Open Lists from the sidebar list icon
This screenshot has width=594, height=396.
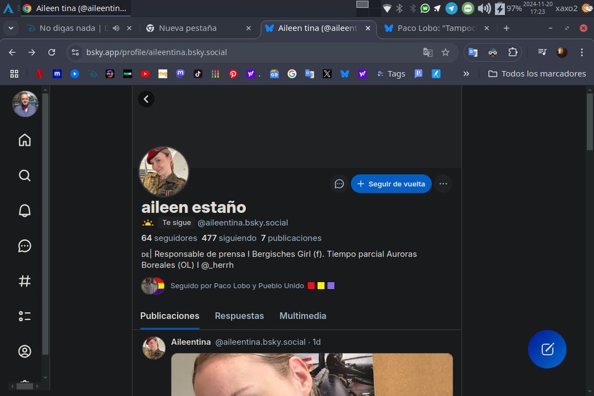24,316
